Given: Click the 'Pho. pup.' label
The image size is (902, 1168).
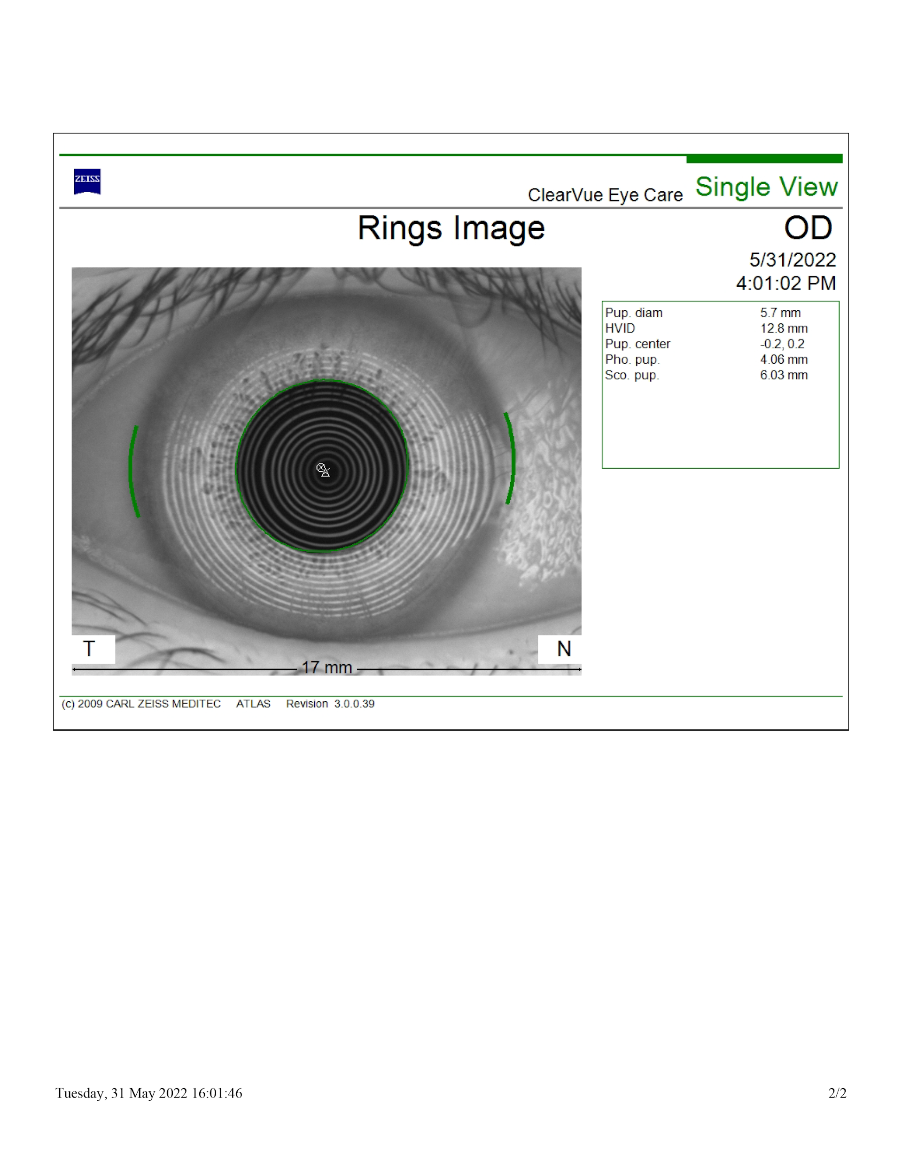Looking at the screenshot, I should (x=632, y=360).
